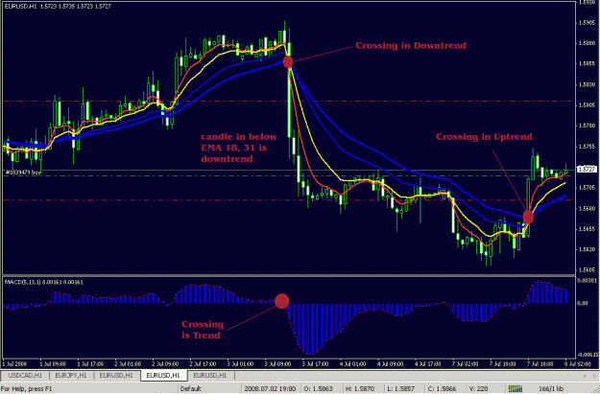Click the '166/1 kb' traffic indicator
Viewport: 600px width, 394px height.
pyautogui.click(x=551, y=389)
